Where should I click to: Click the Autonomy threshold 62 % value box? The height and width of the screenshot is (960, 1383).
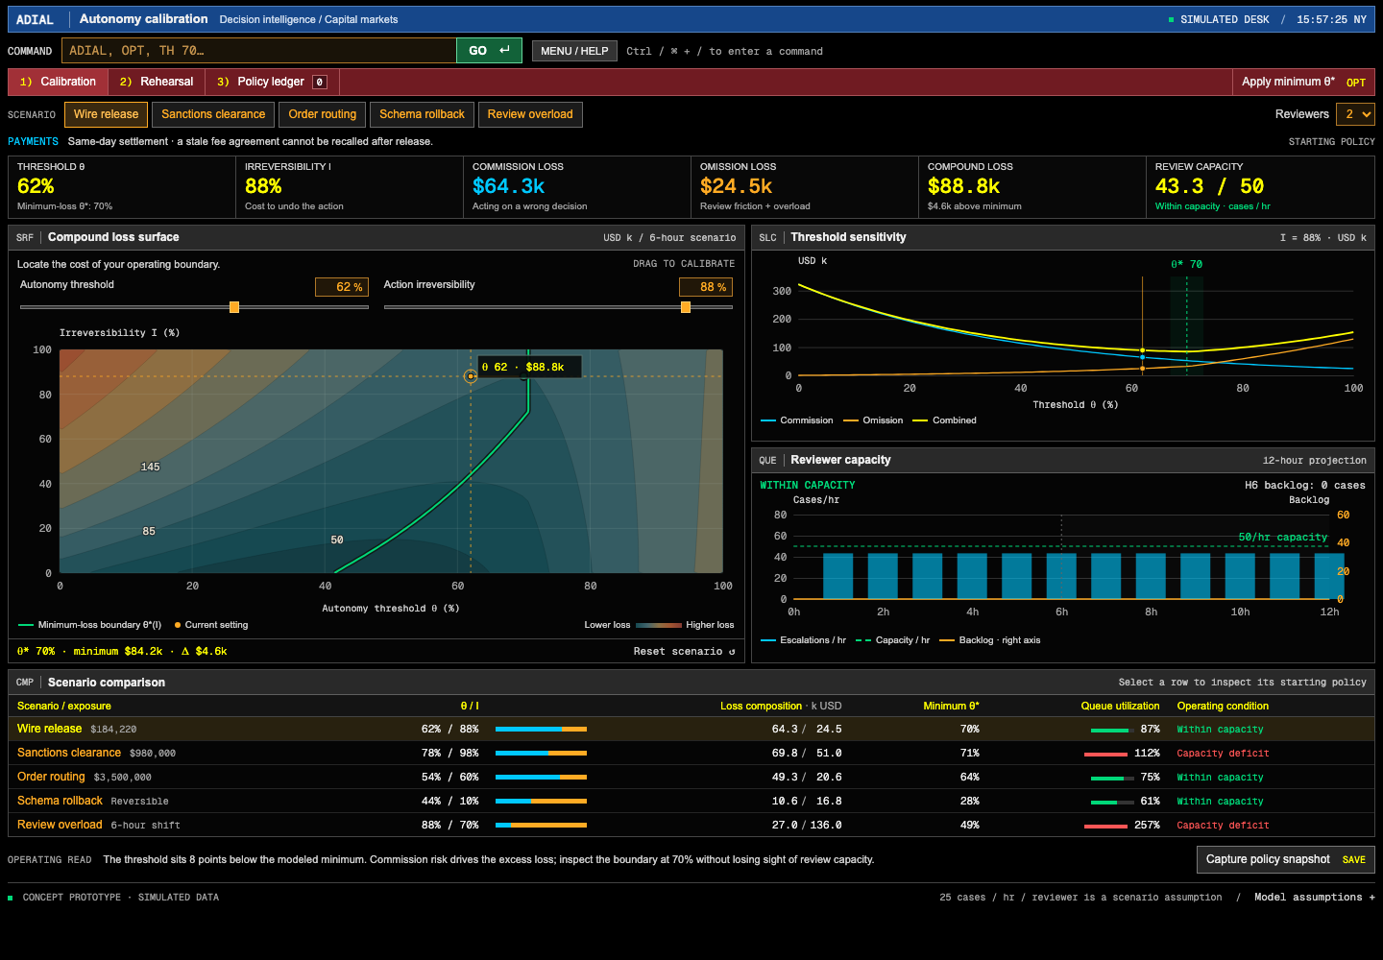click(x=342, y=287)
